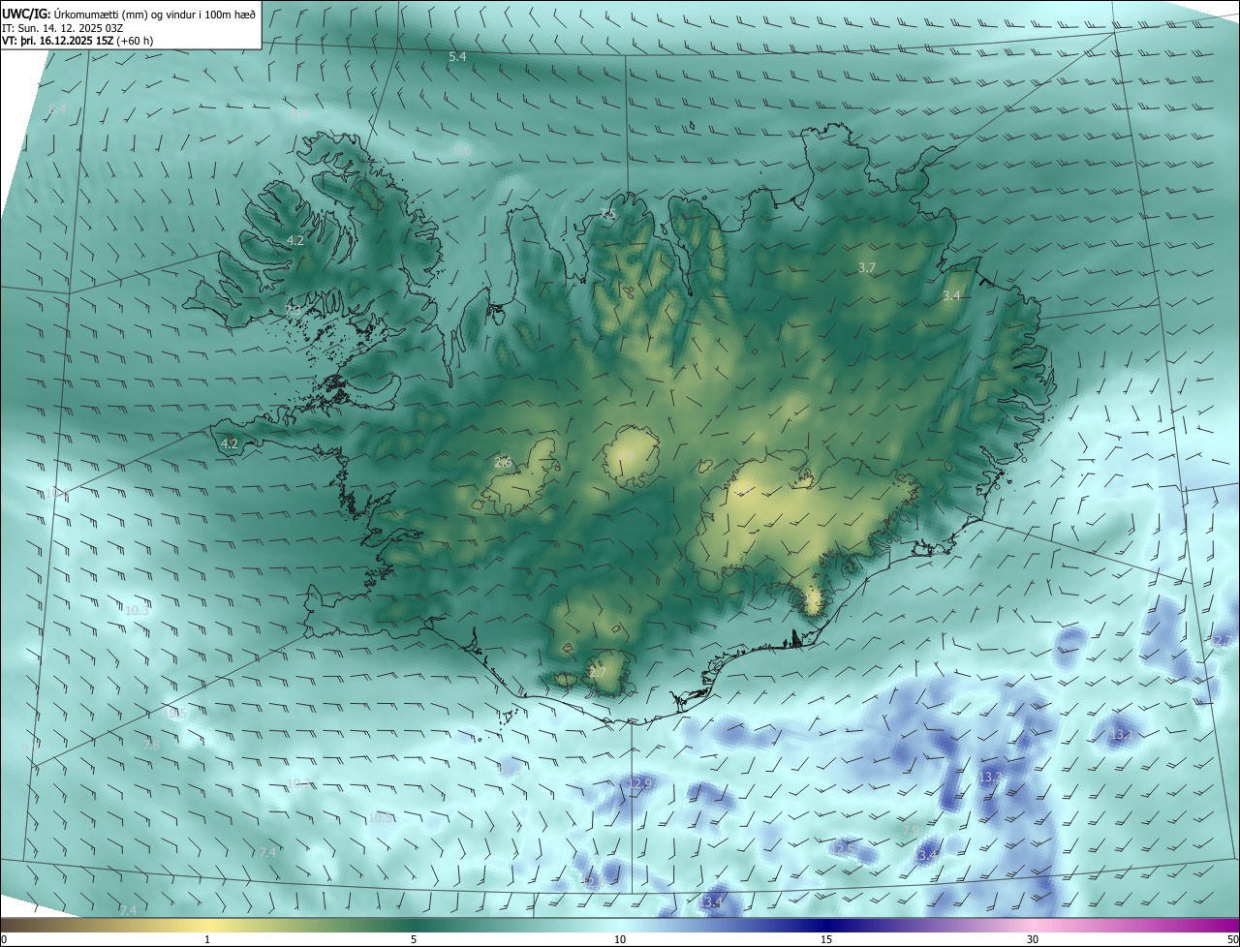1240x947 pixels.
Task: Click the 0 tick on the color scale
Action: click(4, 939)
